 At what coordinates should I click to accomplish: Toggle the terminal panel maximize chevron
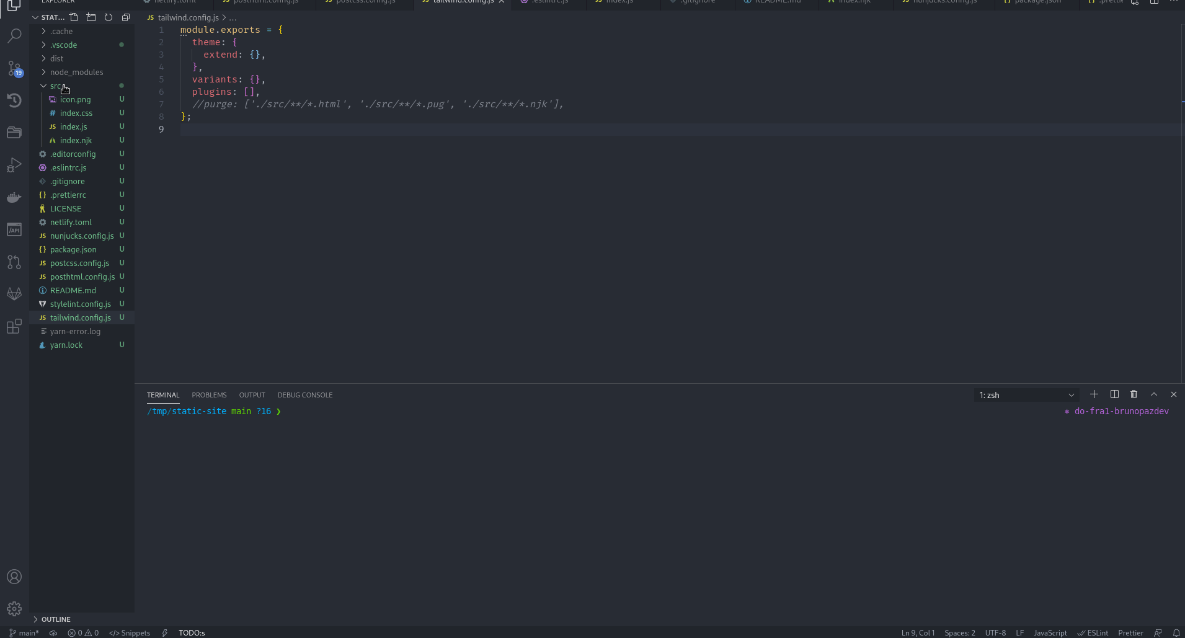tap(1154, 394)
